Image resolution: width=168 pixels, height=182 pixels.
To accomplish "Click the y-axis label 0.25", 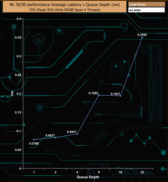I will pyautogui.click(x=18, y=75).
